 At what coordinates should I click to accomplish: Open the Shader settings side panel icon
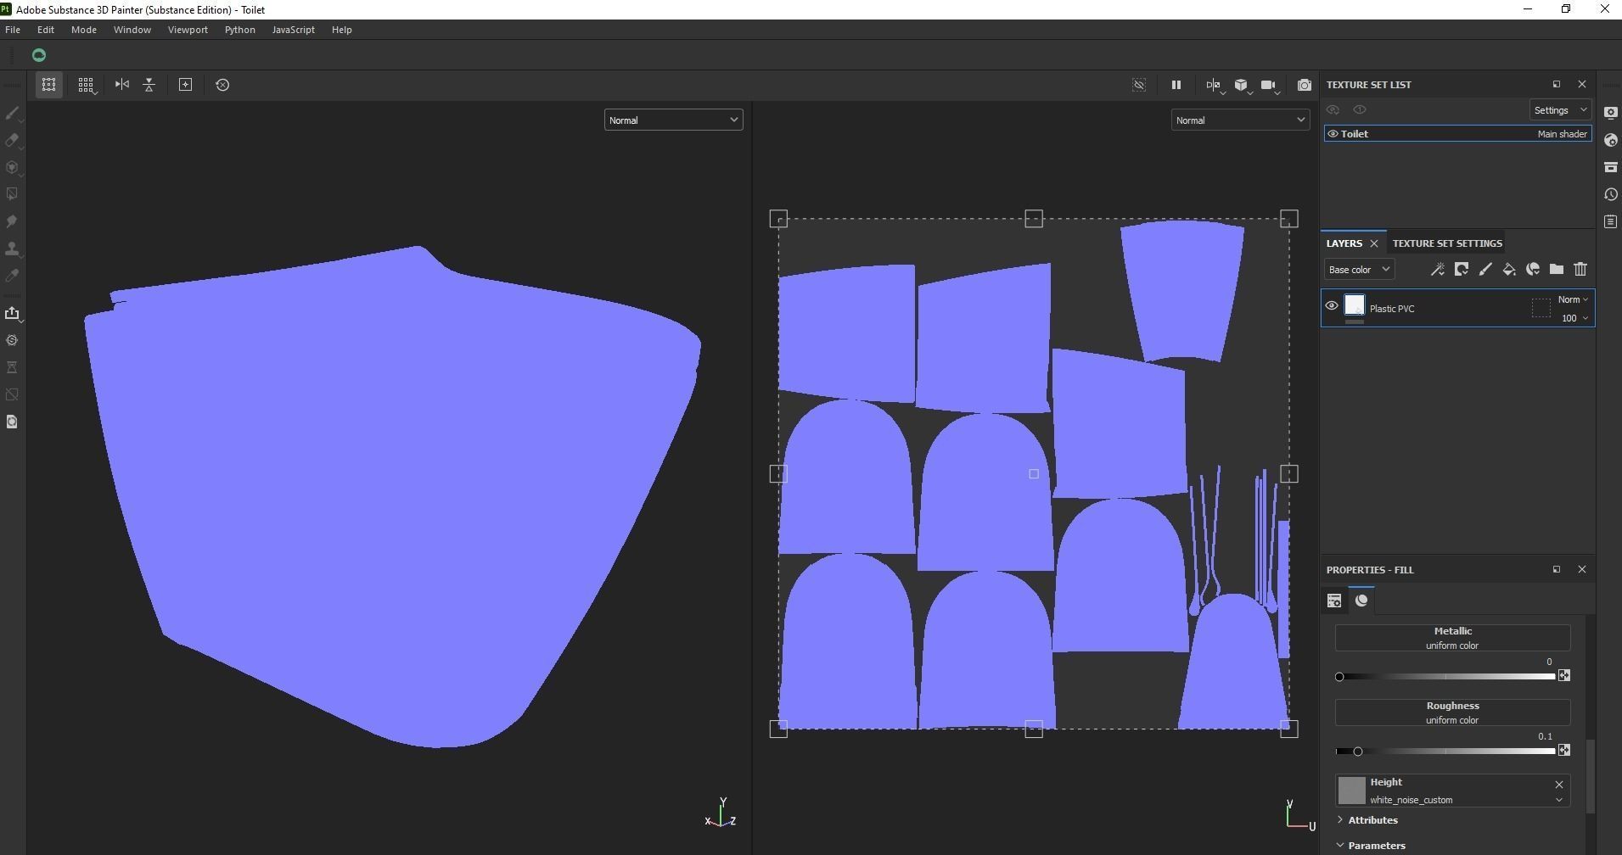click(1610, 140)
